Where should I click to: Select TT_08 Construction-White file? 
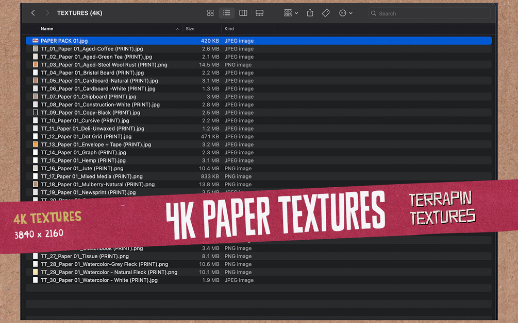(259, 104)
